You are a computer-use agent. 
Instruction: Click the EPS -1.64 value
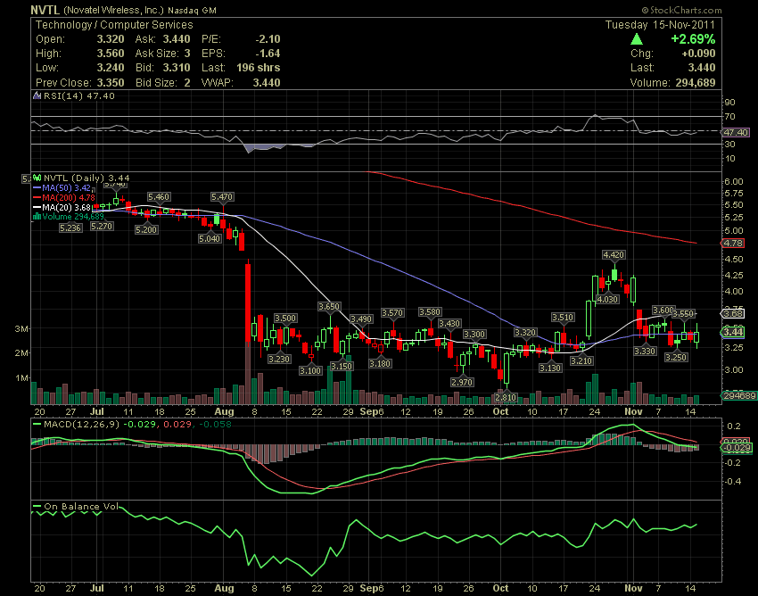click(268, 54)
